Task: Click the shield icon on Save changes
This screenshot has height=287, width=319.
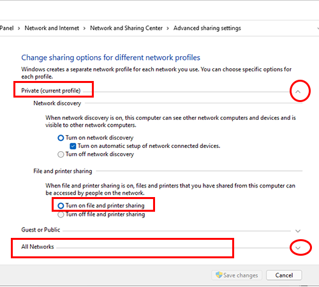Action: (219, 275)
